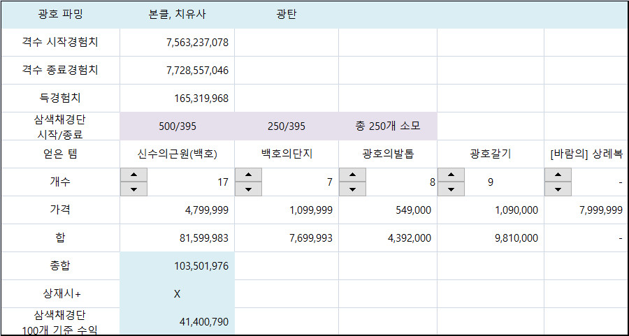Click the 격수 시작경험치 row label
Screen dimensions: 629x336
pyautogui.click(x=60, y=42)
